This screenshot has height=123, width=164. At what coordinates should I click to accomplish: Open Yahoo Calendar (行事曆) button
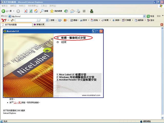tap(126, 20)
